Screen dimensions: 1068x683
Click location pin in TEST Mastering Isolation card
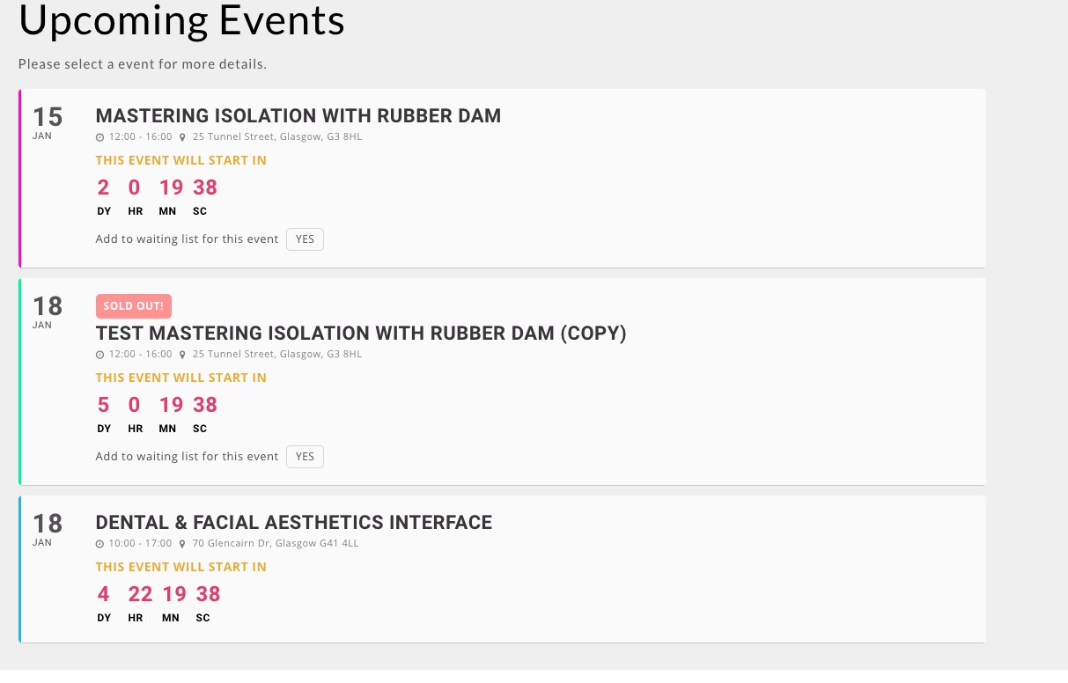(182, 355)
